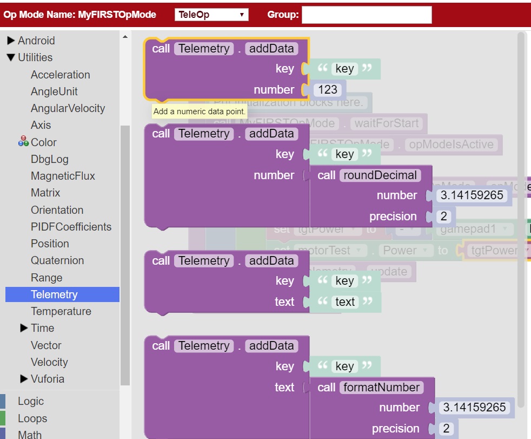Screen dimensions: 531x439
Task: Expand the Time subcategory
Action: (x=42, y=328)
